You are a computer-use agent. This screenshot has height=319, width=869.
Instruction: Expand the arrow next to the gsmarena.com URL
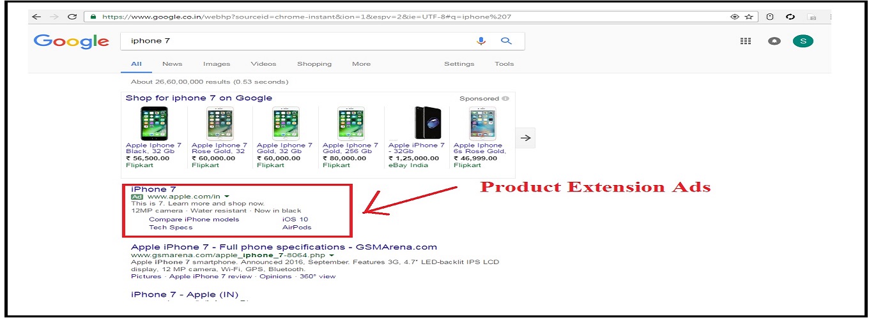point(332,255)
